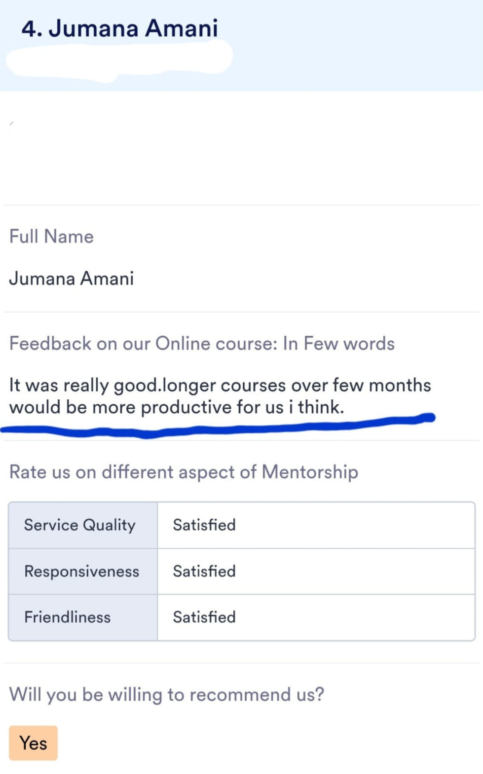Click the Friendliness 'Satisfied' cell
Screen dimensions: 483x774
click(x=316, y=617)
